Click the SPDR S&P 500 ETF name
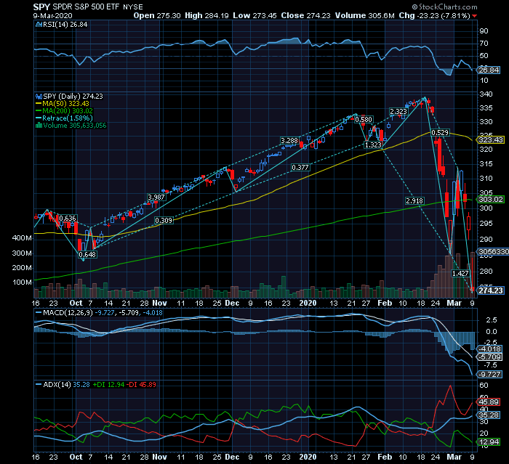The width and height of the screenshot is (509, 464). [x=86, y=7]
